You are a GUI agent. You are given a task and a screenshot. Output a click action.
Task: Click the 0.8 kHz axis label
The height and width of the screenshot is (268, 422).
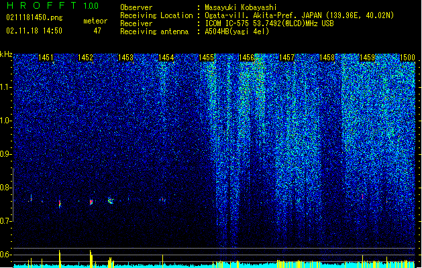click(x=6, y=188)
